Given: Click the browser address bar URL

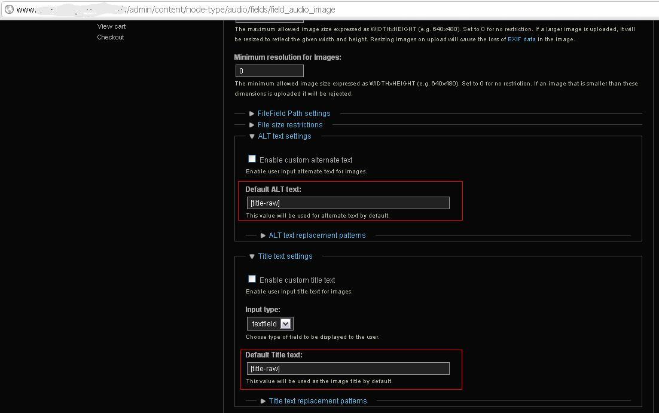Looking at the screenshot, I should click(x=179, y=9).
